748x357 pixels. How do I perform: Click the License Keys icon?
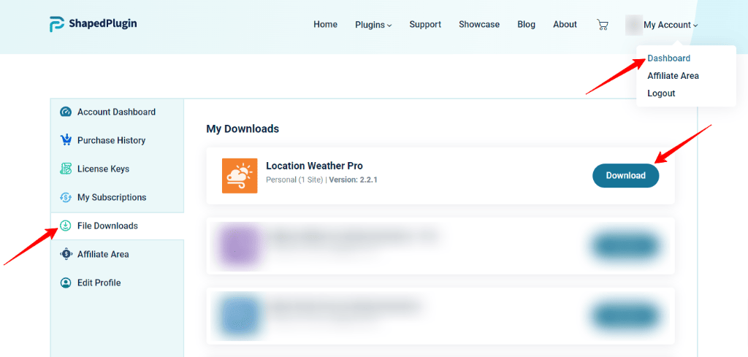[x=66, y=169]
